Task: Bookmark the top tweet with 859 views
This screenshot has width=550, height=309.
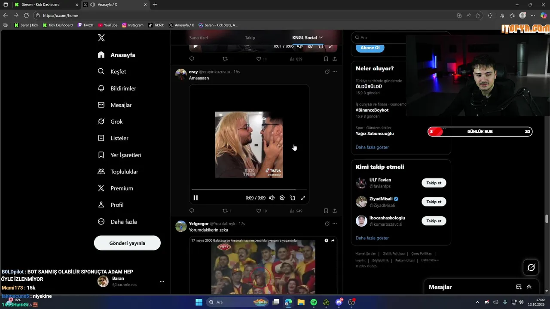Action: pyautogui.click(x=326, y=59)
